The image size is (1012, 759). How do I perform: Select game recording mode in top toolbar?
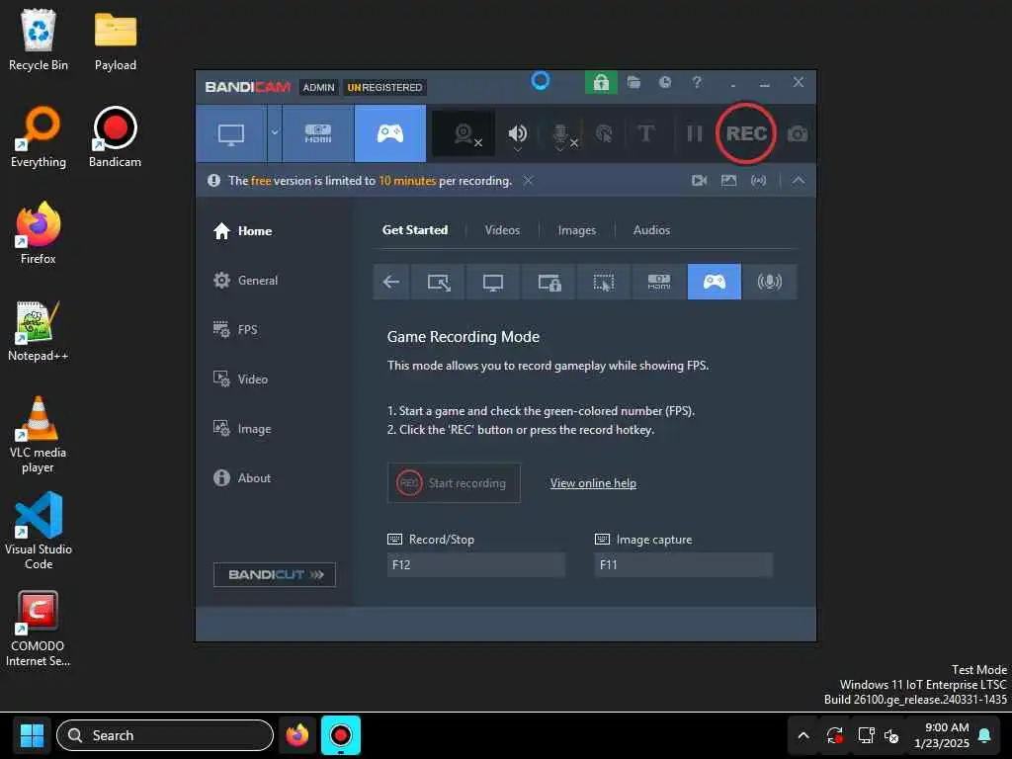pyautogui.click(x=390, y=133)
